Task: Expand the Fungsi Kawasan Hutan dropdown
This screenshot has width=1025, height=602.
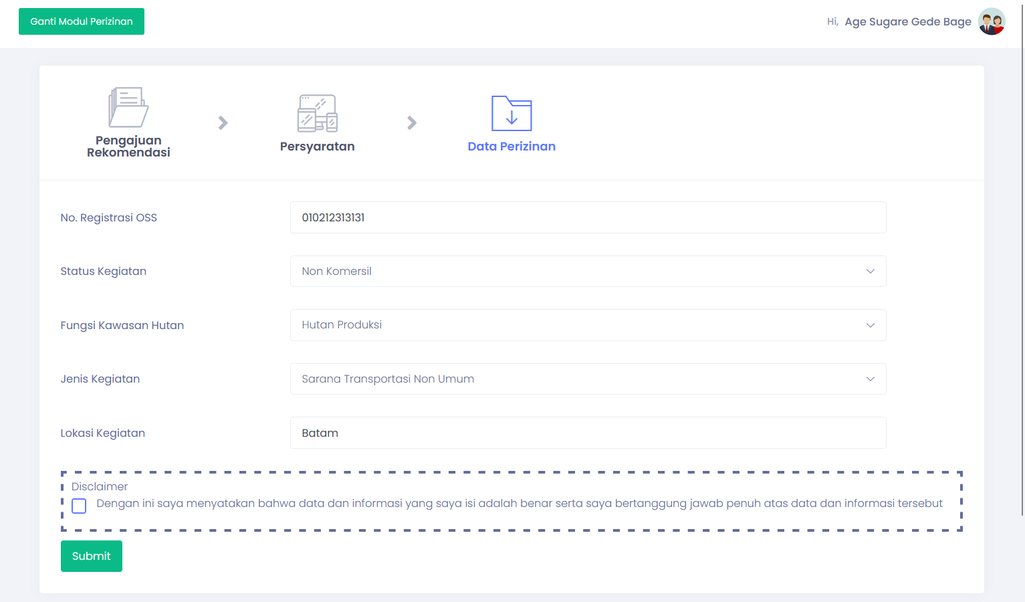Action: point(588,325)
